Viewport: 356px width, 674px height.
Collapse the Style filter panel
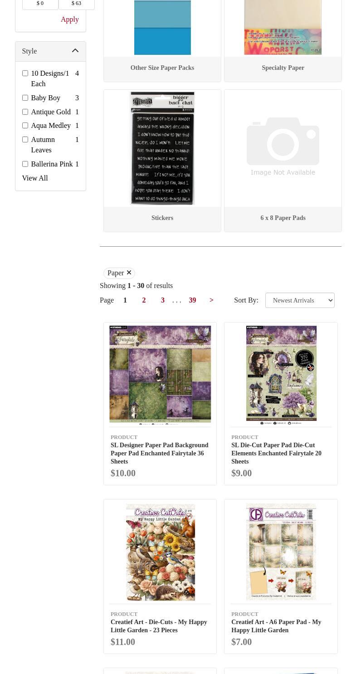click(75, 51)
